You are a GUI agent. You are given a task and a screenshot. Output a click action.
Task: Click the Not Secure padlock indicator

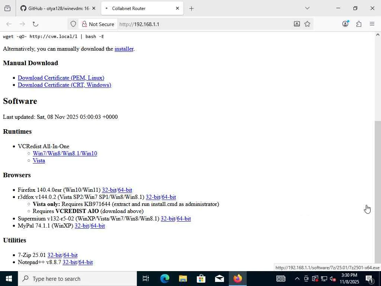[98, 24]
